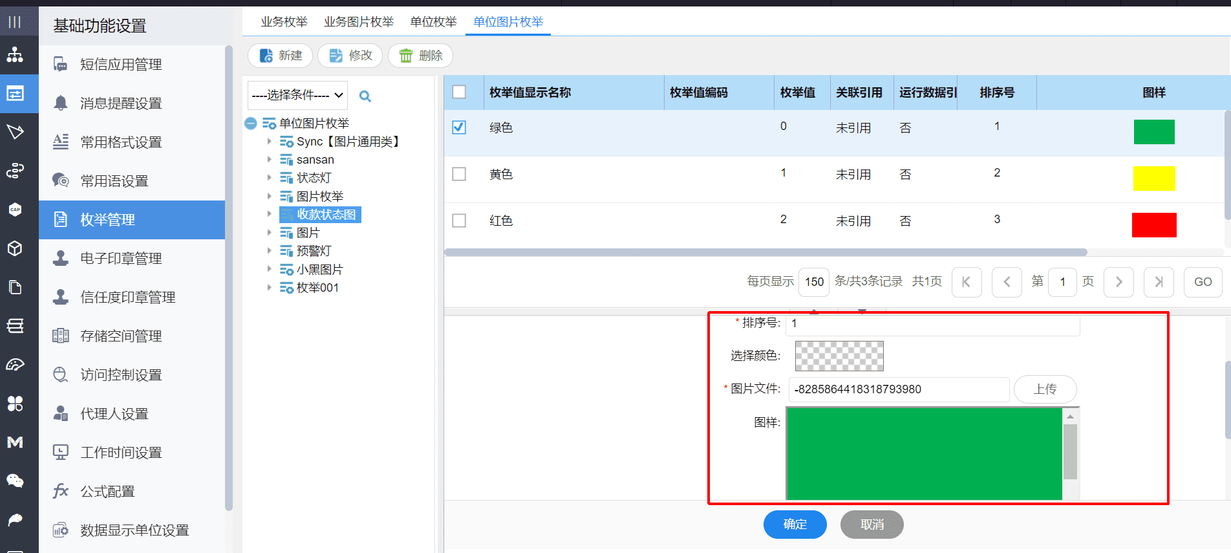1231x553 pixels.
Task: Click the dashboard gauge icon
Action: [15, 365]
